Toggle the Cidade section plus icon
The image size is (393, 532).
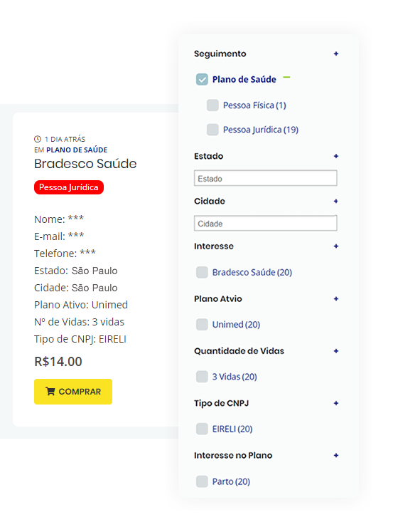[x=336, y=202]
